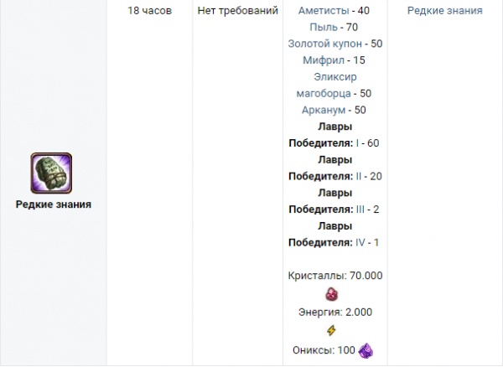Click the purple onyx gem icon

(x=366, y=349)
